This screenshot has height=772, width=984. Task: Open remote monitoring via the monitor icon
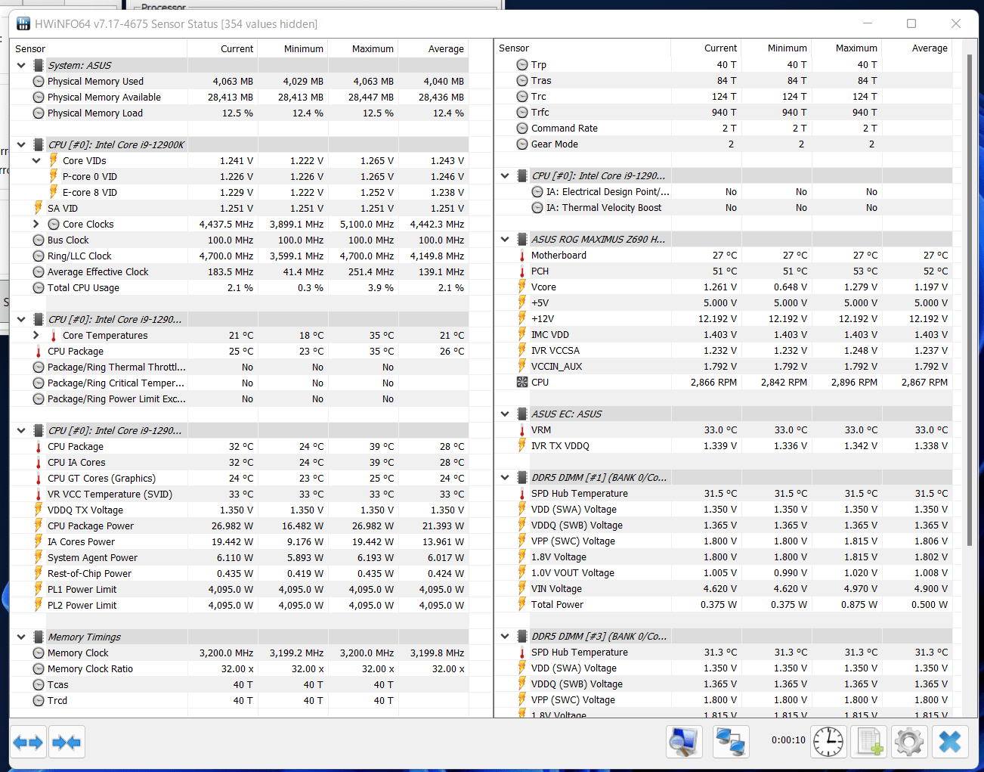click(684, 742)
